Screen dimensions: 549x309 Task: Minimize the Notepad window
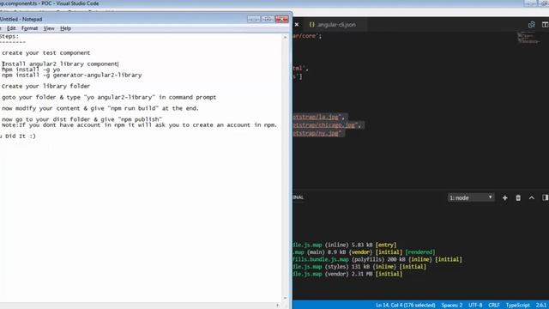pyautogui.click(x=254, y=19)
